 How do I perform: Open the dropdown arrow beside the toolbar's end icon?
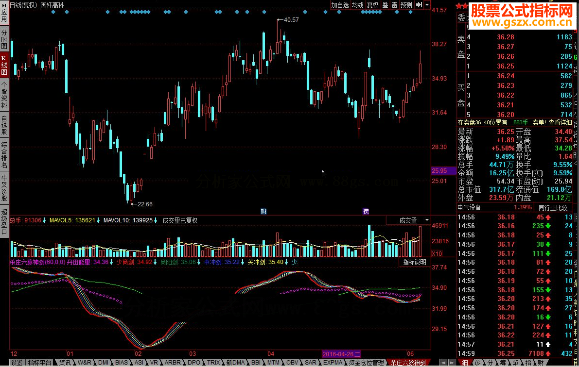point(427,5)
